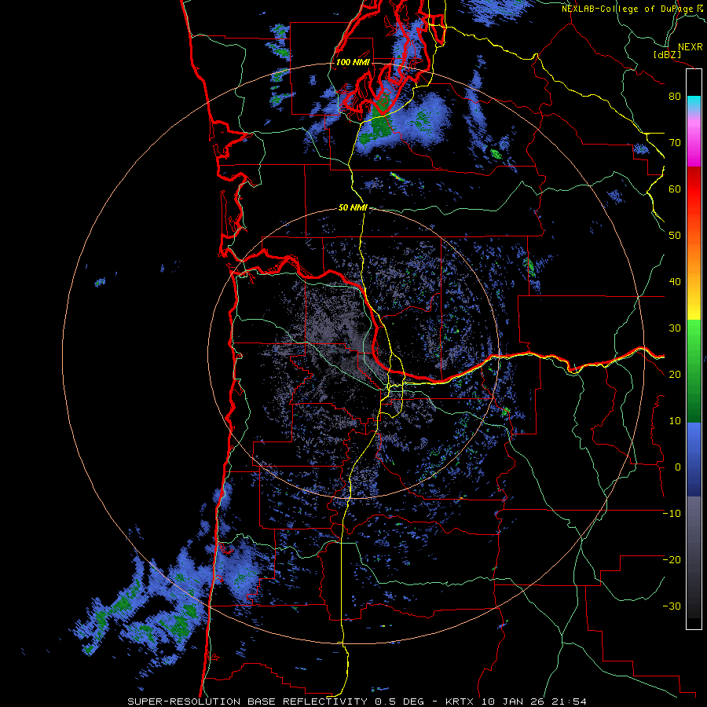Click the blue band of the color bar
707x707 pixels.
(694, 459)
